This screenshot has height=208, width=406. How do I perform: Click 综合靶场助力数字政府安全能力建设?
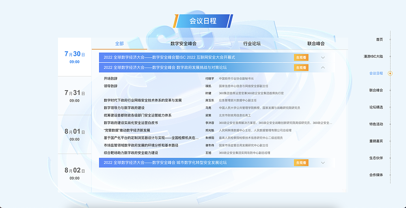click(x=131, y=153)
